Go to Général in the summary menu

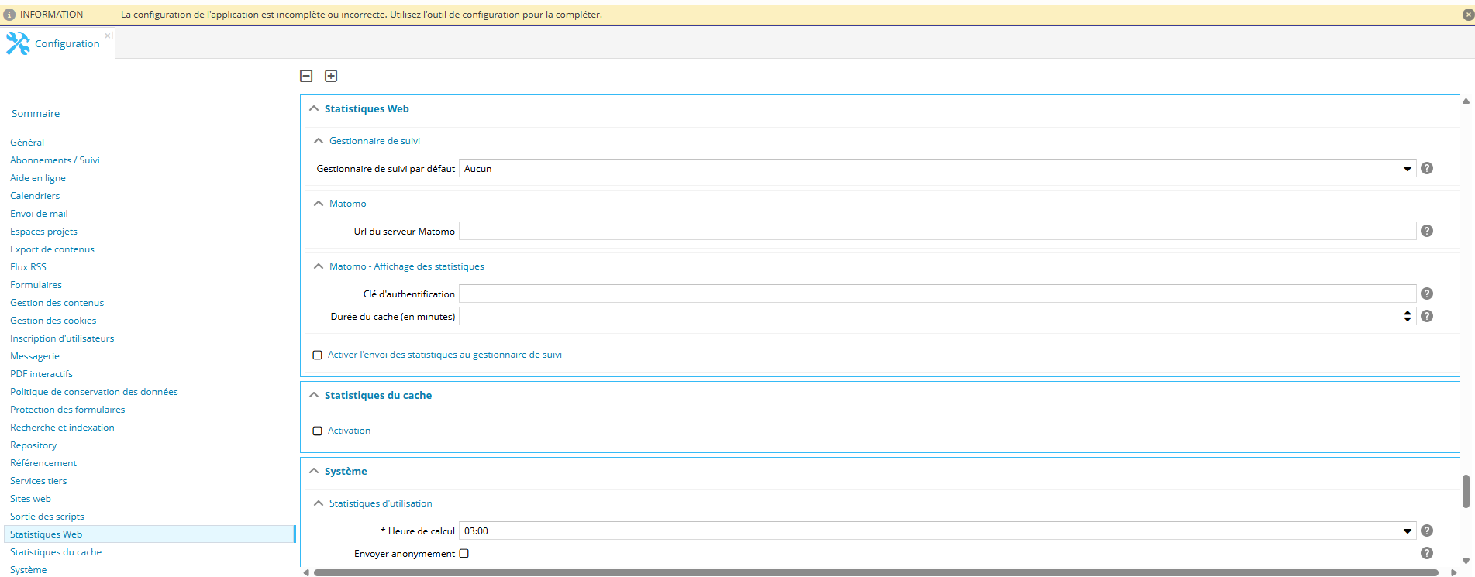tap(27, 143)
